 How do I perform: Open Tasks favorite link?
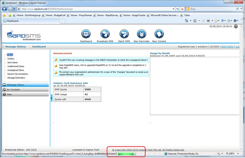click(x=185, y=15)
